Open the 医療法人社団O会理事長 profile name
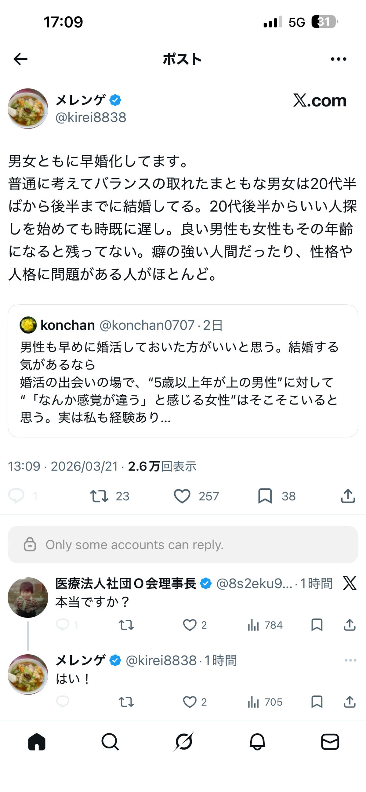Image resolution: width=366 pixels, height=792 pixels. click(x=126, y=583)
